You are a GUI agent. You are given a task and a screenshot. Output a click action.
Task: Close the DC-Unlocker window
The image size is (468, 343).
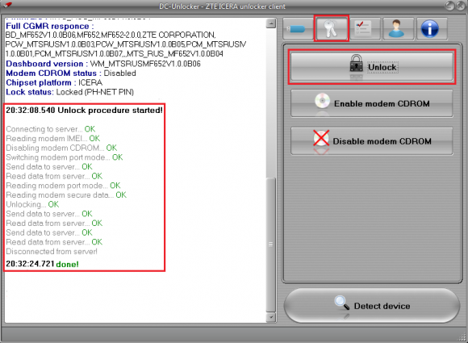pyautogui.click(x=459, y=6)
